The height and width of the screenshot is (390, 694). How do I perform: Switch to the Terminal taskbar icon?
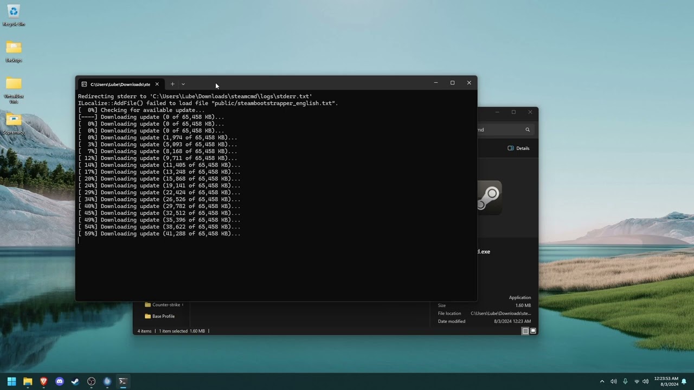click(123, 381)
